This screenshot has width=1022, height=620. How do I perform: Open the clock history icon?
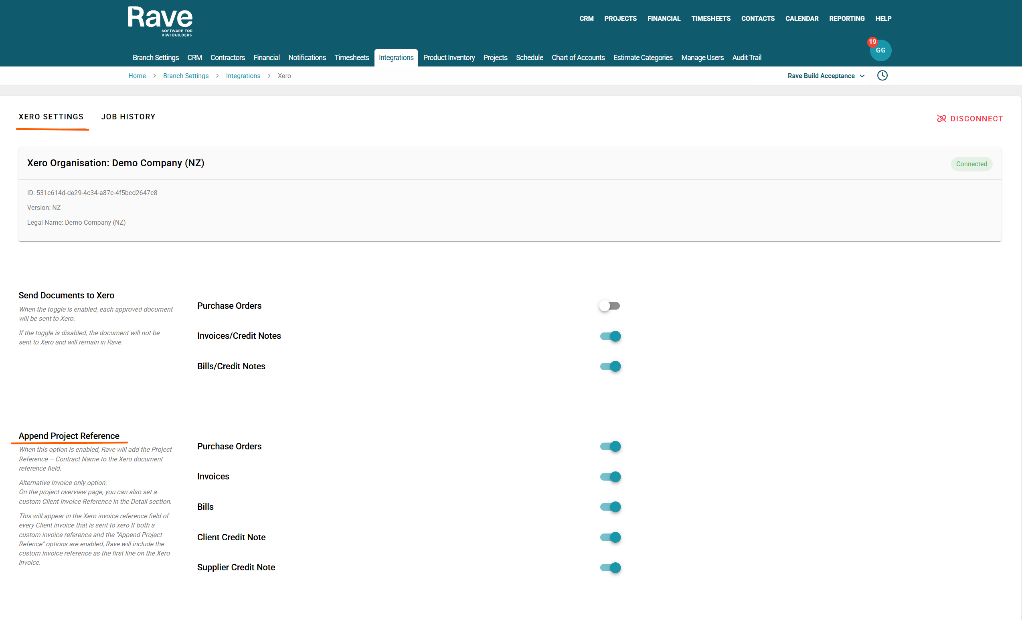tap(882, 75)
